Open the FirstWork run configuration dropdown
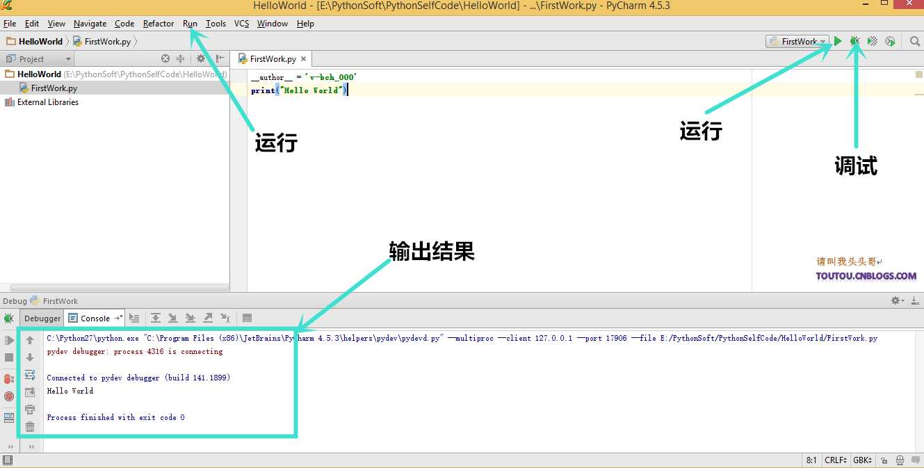924x468 pixels. [797, 42]
